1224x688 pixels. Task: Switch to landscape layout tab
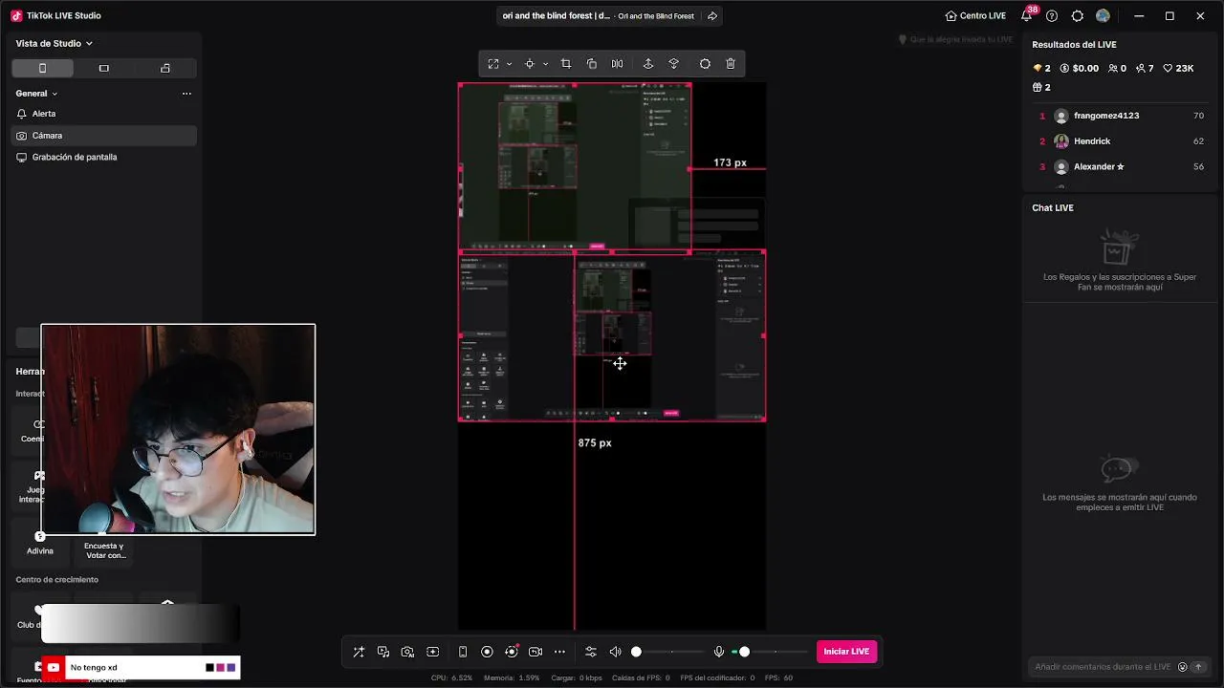click(x=104, y=68)
